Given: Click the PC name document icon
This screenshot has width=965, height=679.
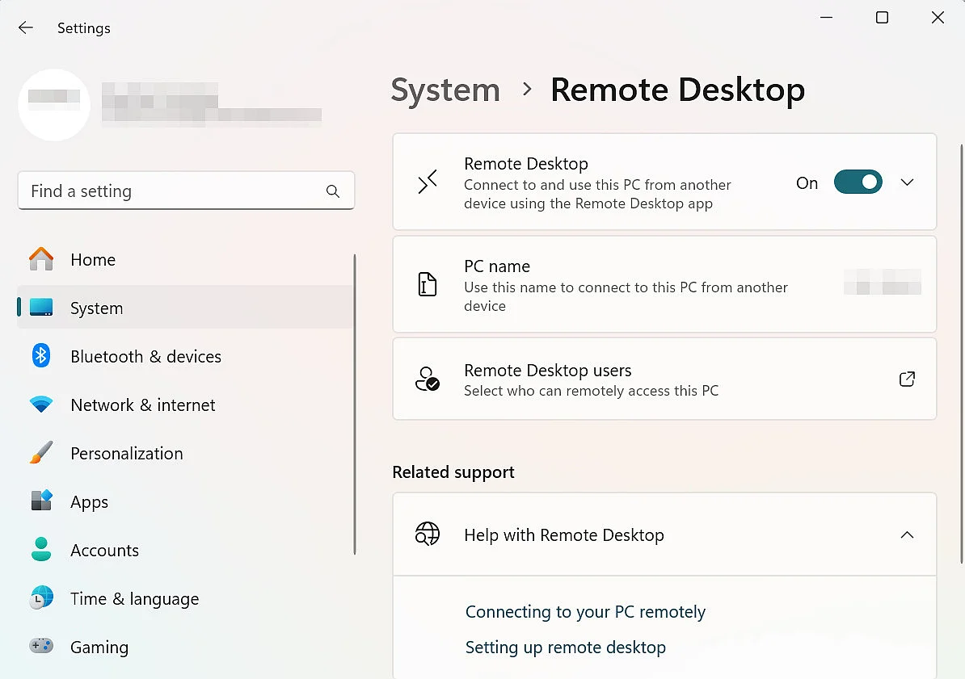Looking at the screenshot, I should click(427, 284).
